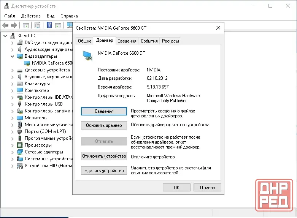The width and height of the screenshot is (297, 218).
Task: Collapse the Видеоадаптеры category
Action: pos(12,56)
